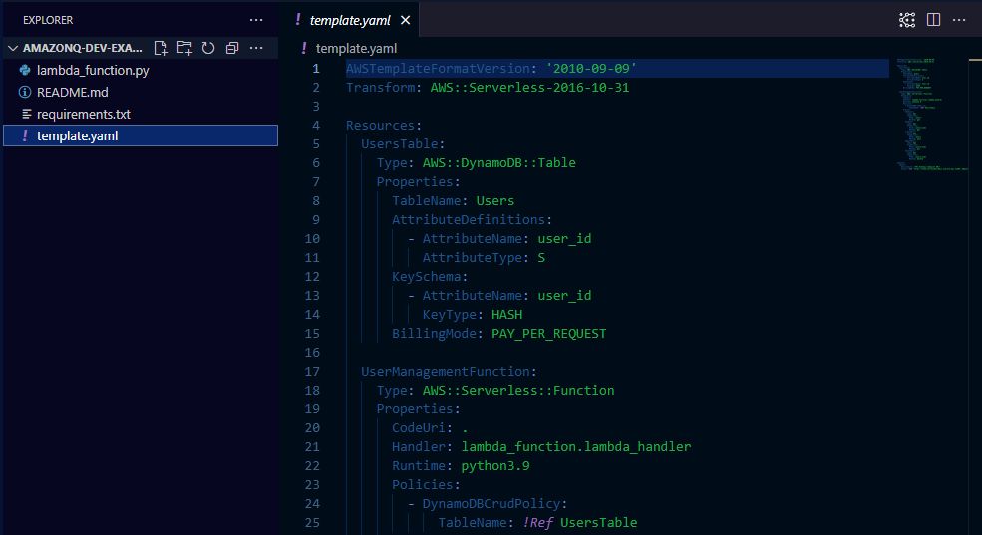Click the PAY_PER_REQUEST billing mode value

[548, 333]
